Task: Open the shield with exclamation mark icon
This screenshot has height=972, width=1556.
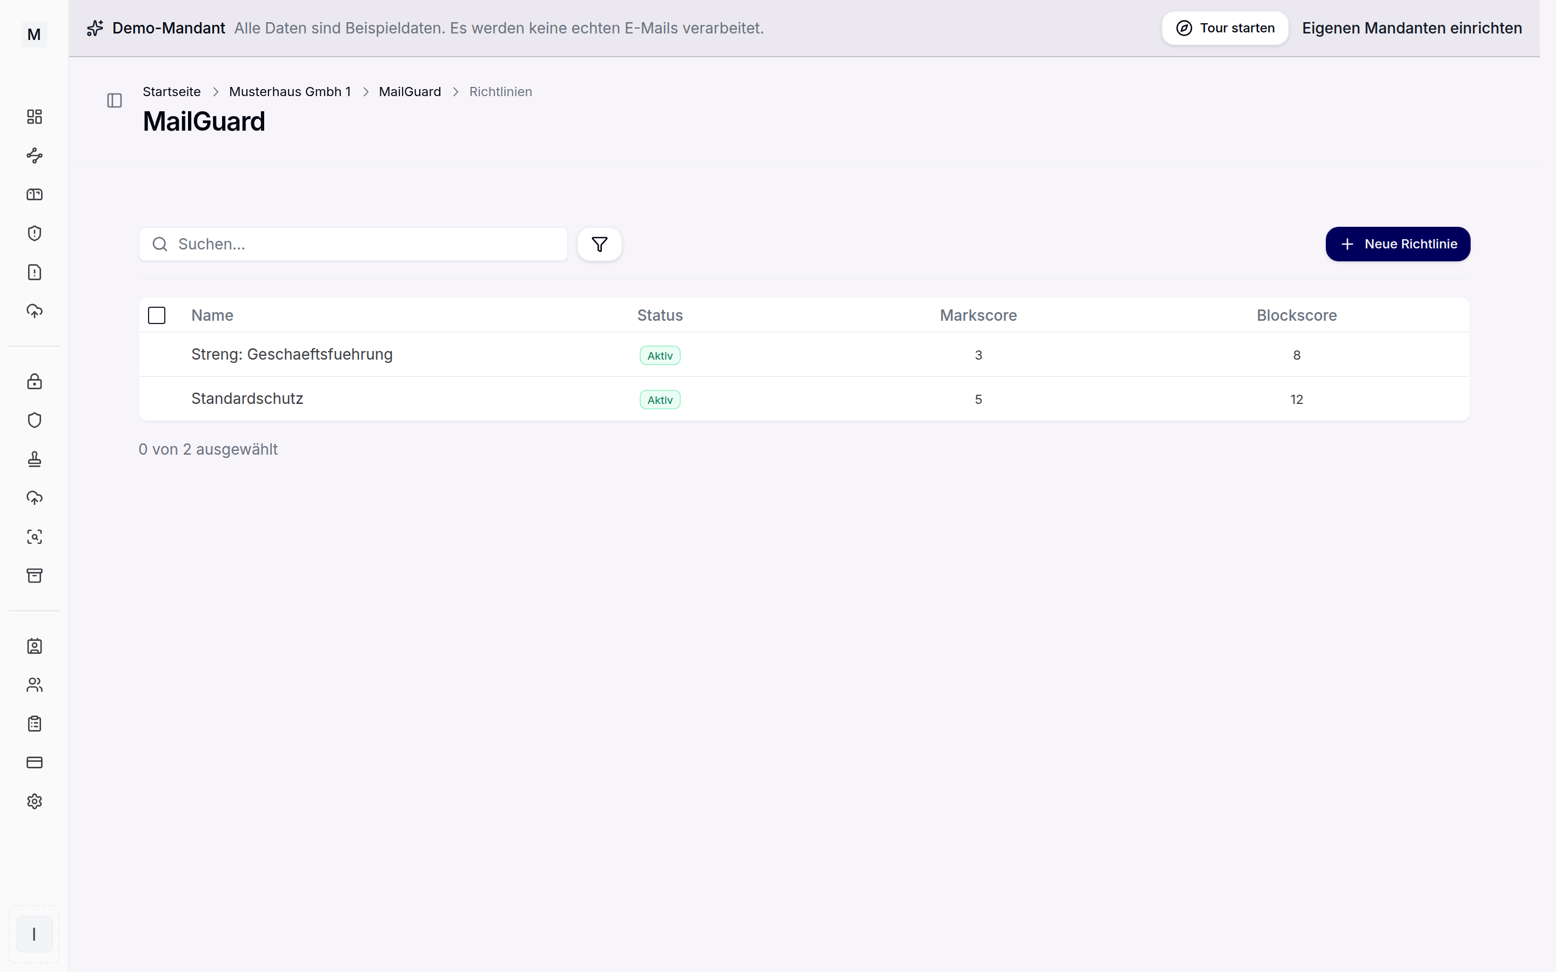Action: (34, 233)
